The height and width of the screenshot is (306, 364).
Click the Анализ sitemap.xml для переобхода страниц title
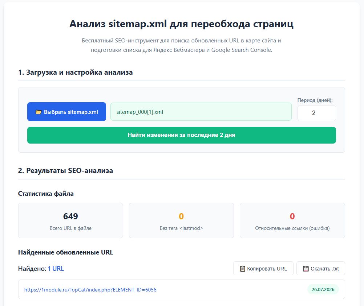182,24
